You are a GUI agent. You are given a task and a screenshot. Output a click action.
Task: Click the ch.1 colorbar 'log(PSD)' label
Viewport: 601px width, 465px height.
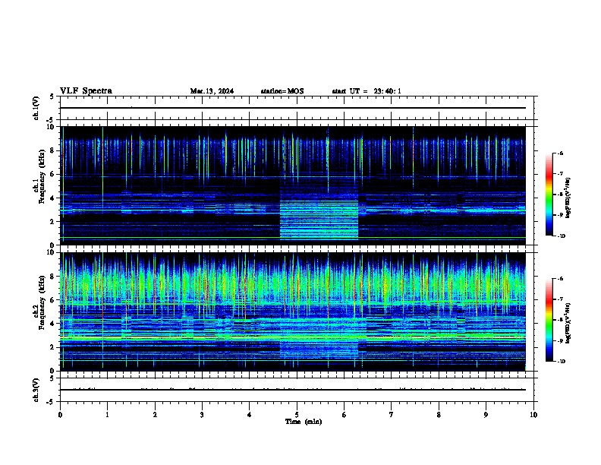point(568,198)
